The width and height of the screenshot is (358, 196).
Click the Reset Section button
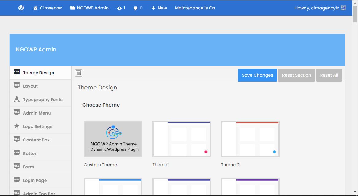[296, 75]
